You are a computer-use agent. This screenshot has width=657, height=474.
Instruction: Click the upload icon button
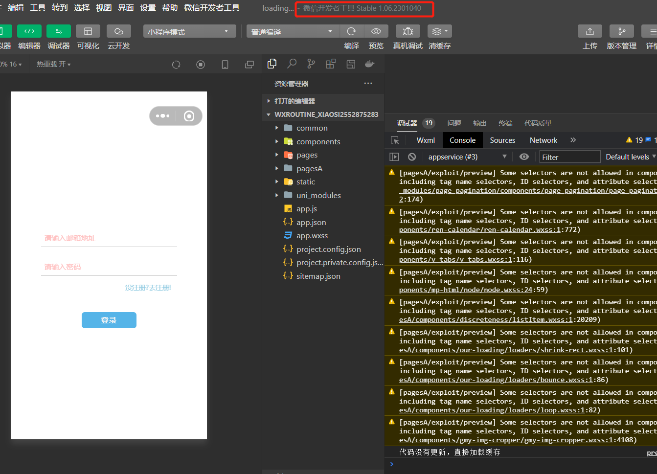tap(590, 31)
